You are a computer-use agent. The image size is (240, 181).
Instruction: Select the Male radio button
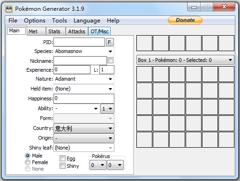click(x=28, y=156)
